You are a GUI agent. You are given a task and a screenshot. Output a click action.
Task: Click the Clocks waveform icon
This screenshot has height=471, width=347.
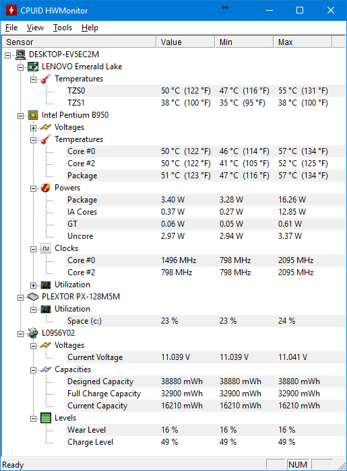click(46, 248)
